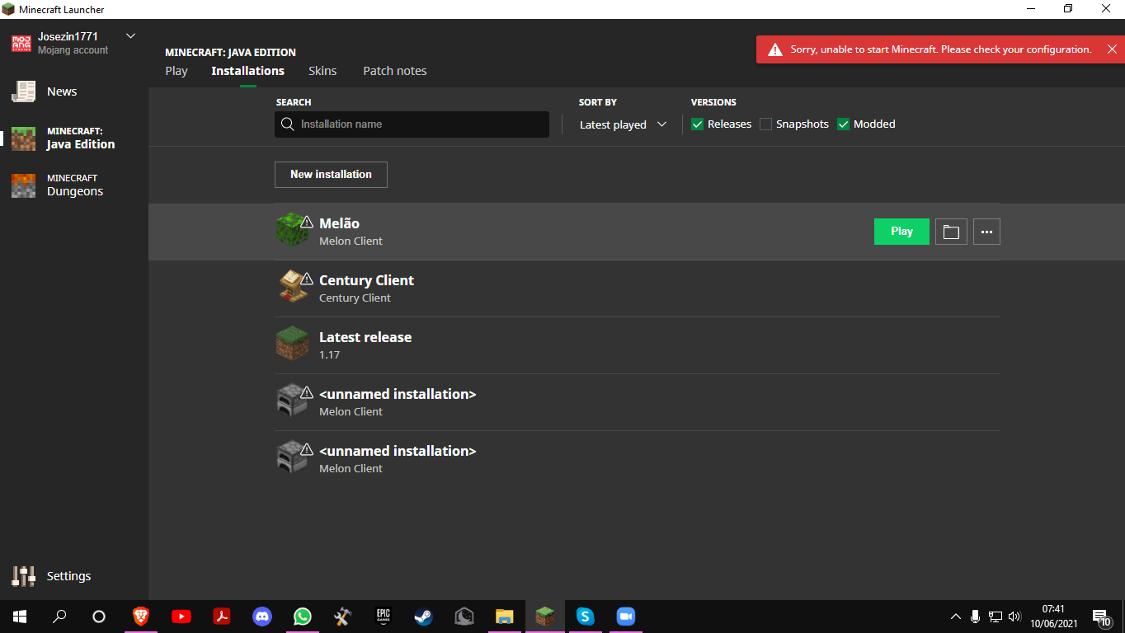
Task: Open the Patch notes tab
Action: (x=394, y=71)
